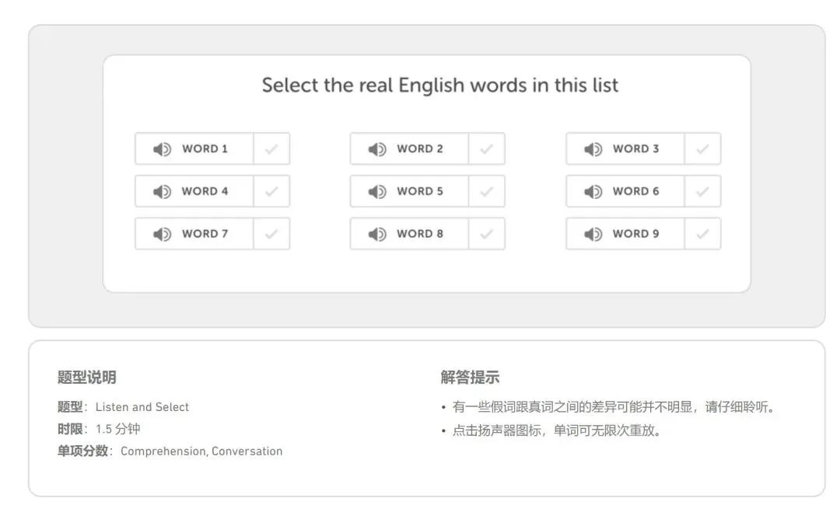Tick the checkmark for WORD 4
Image resolution: width=840 pixels, height=505 pixels.
point(271,191)
